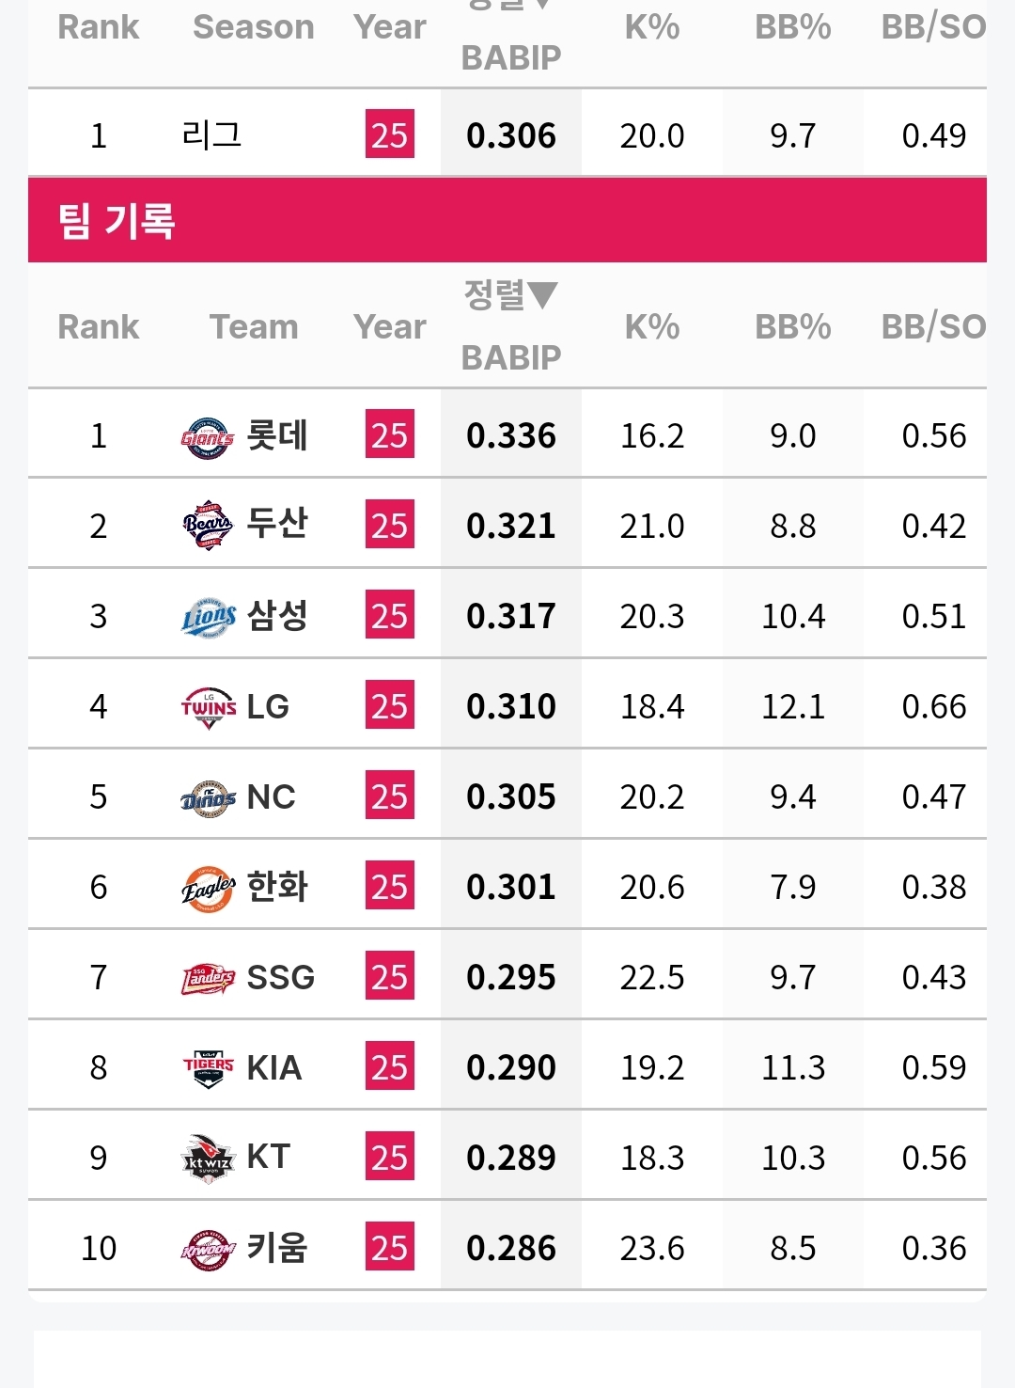Screen dimensions: 1015x1388
Task: Sort team table by BB% column
Action: [793, 326]
